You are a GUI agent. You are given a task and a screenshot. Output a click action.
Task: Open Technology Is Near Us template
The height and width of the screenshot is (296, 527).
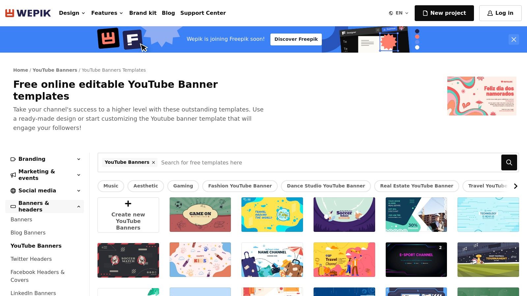[488, 214]
